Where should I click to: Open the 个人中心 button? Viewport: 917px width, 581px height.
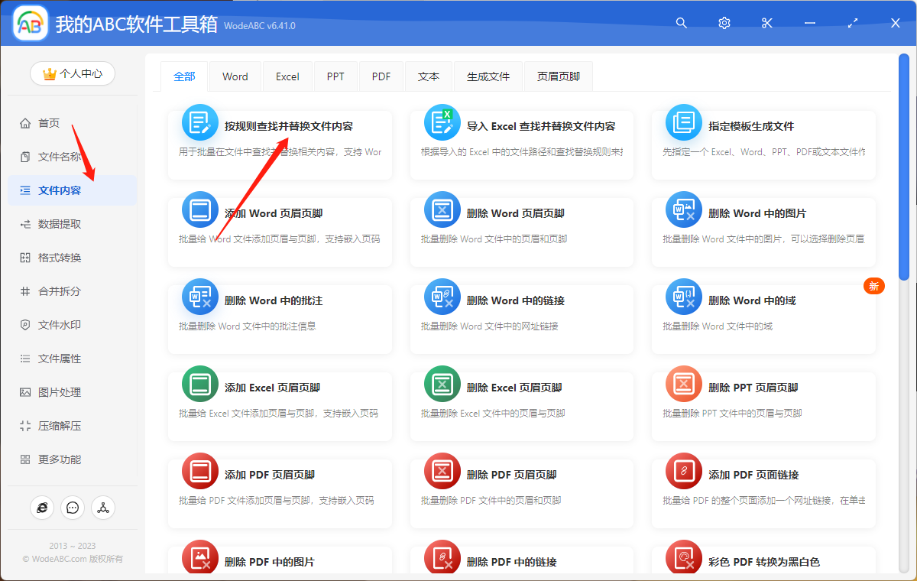[x=72, y=73]
